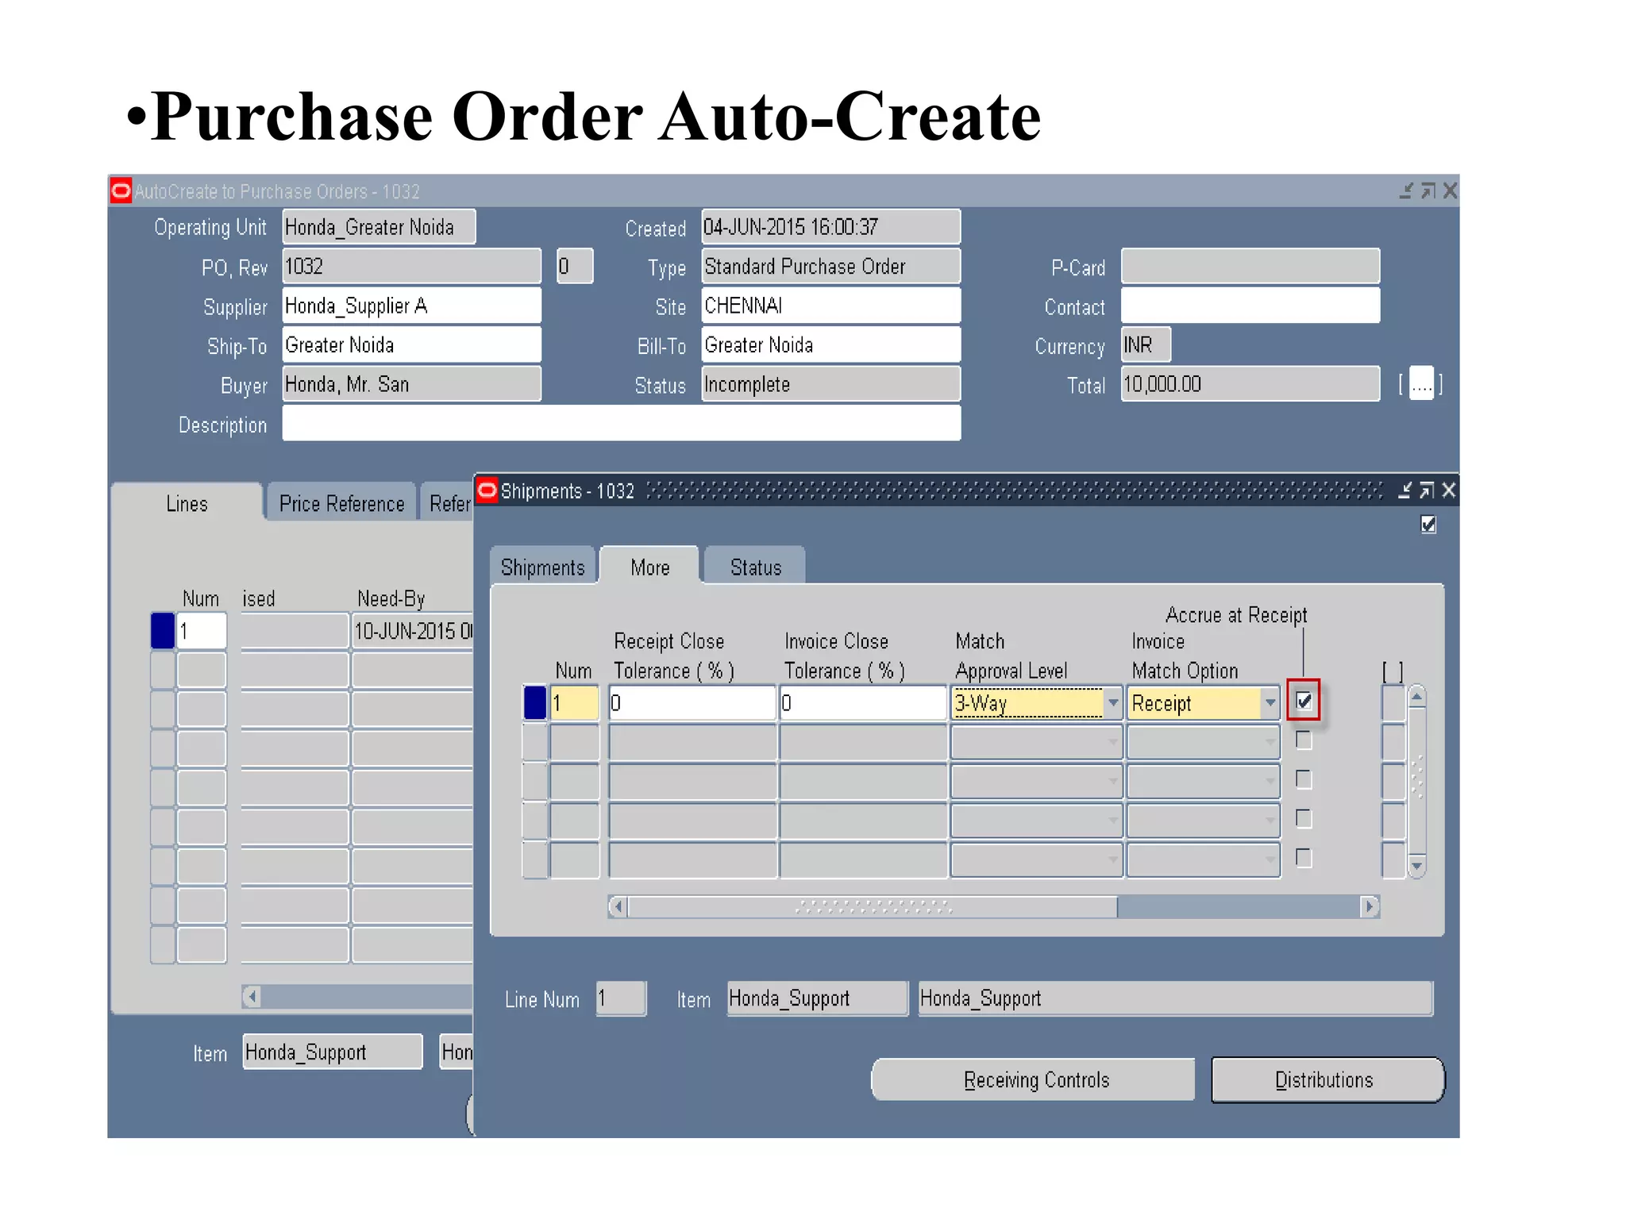Minimize the AutoCreate to Purchase Orders window
The width and height of the screenshot is (1626, 1219).
[x=1406, y=190]
